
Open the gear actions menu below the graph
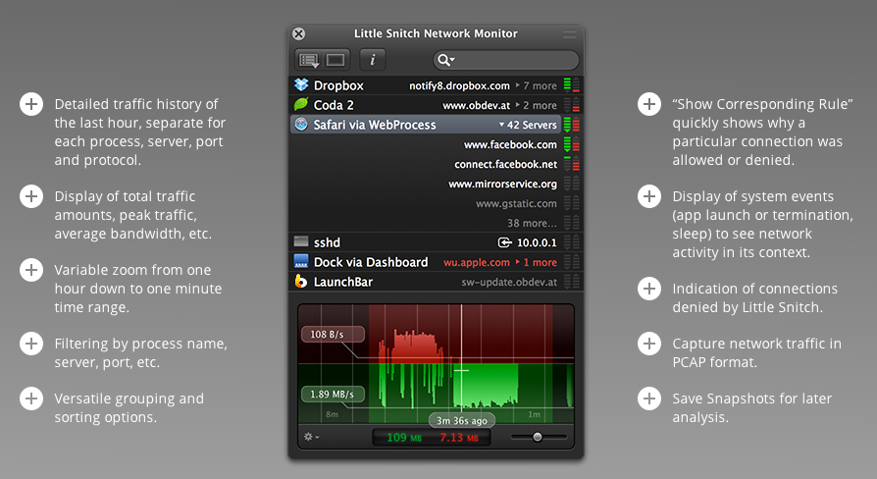(311, 437)
